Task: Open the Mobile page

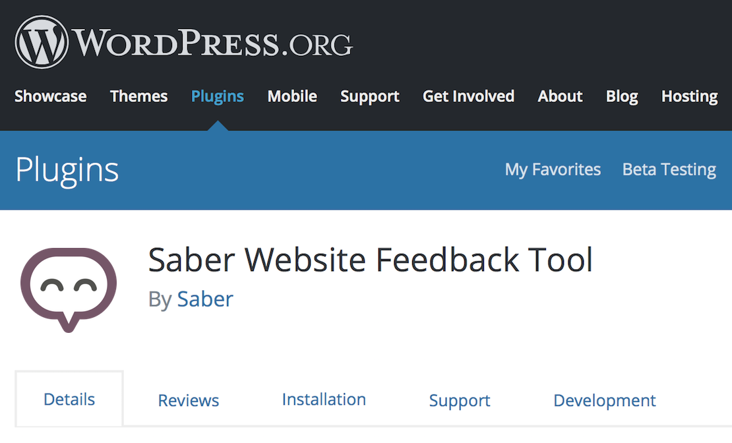Action: (x=292, y=96)
